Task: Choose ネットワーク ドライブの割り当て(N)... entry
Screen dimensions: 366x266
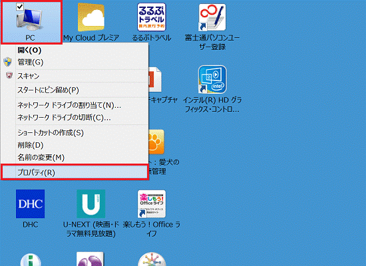Action: 75,105
